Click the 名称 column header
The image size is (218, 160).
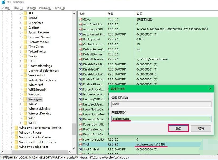tap(83, 13)
